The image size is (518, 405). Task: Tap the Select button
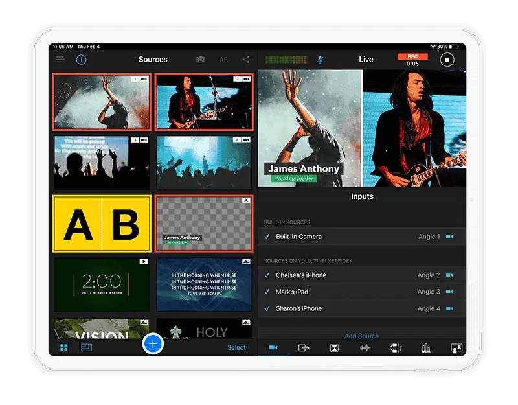[x=236, y=348]
